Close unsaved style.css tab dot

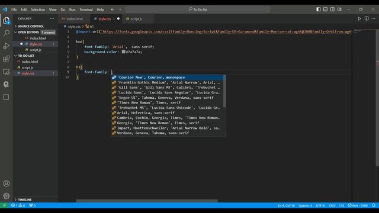pos(118,18)
